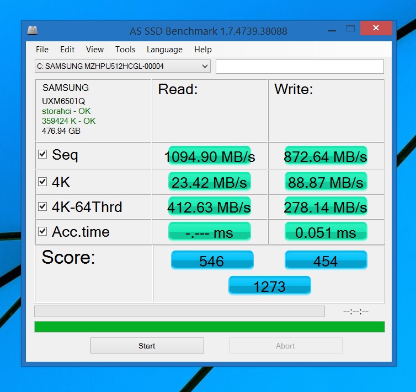Click the write score 454
This screenshot has height=392, width=416.
pyautogui.click(x=326, y=260)
